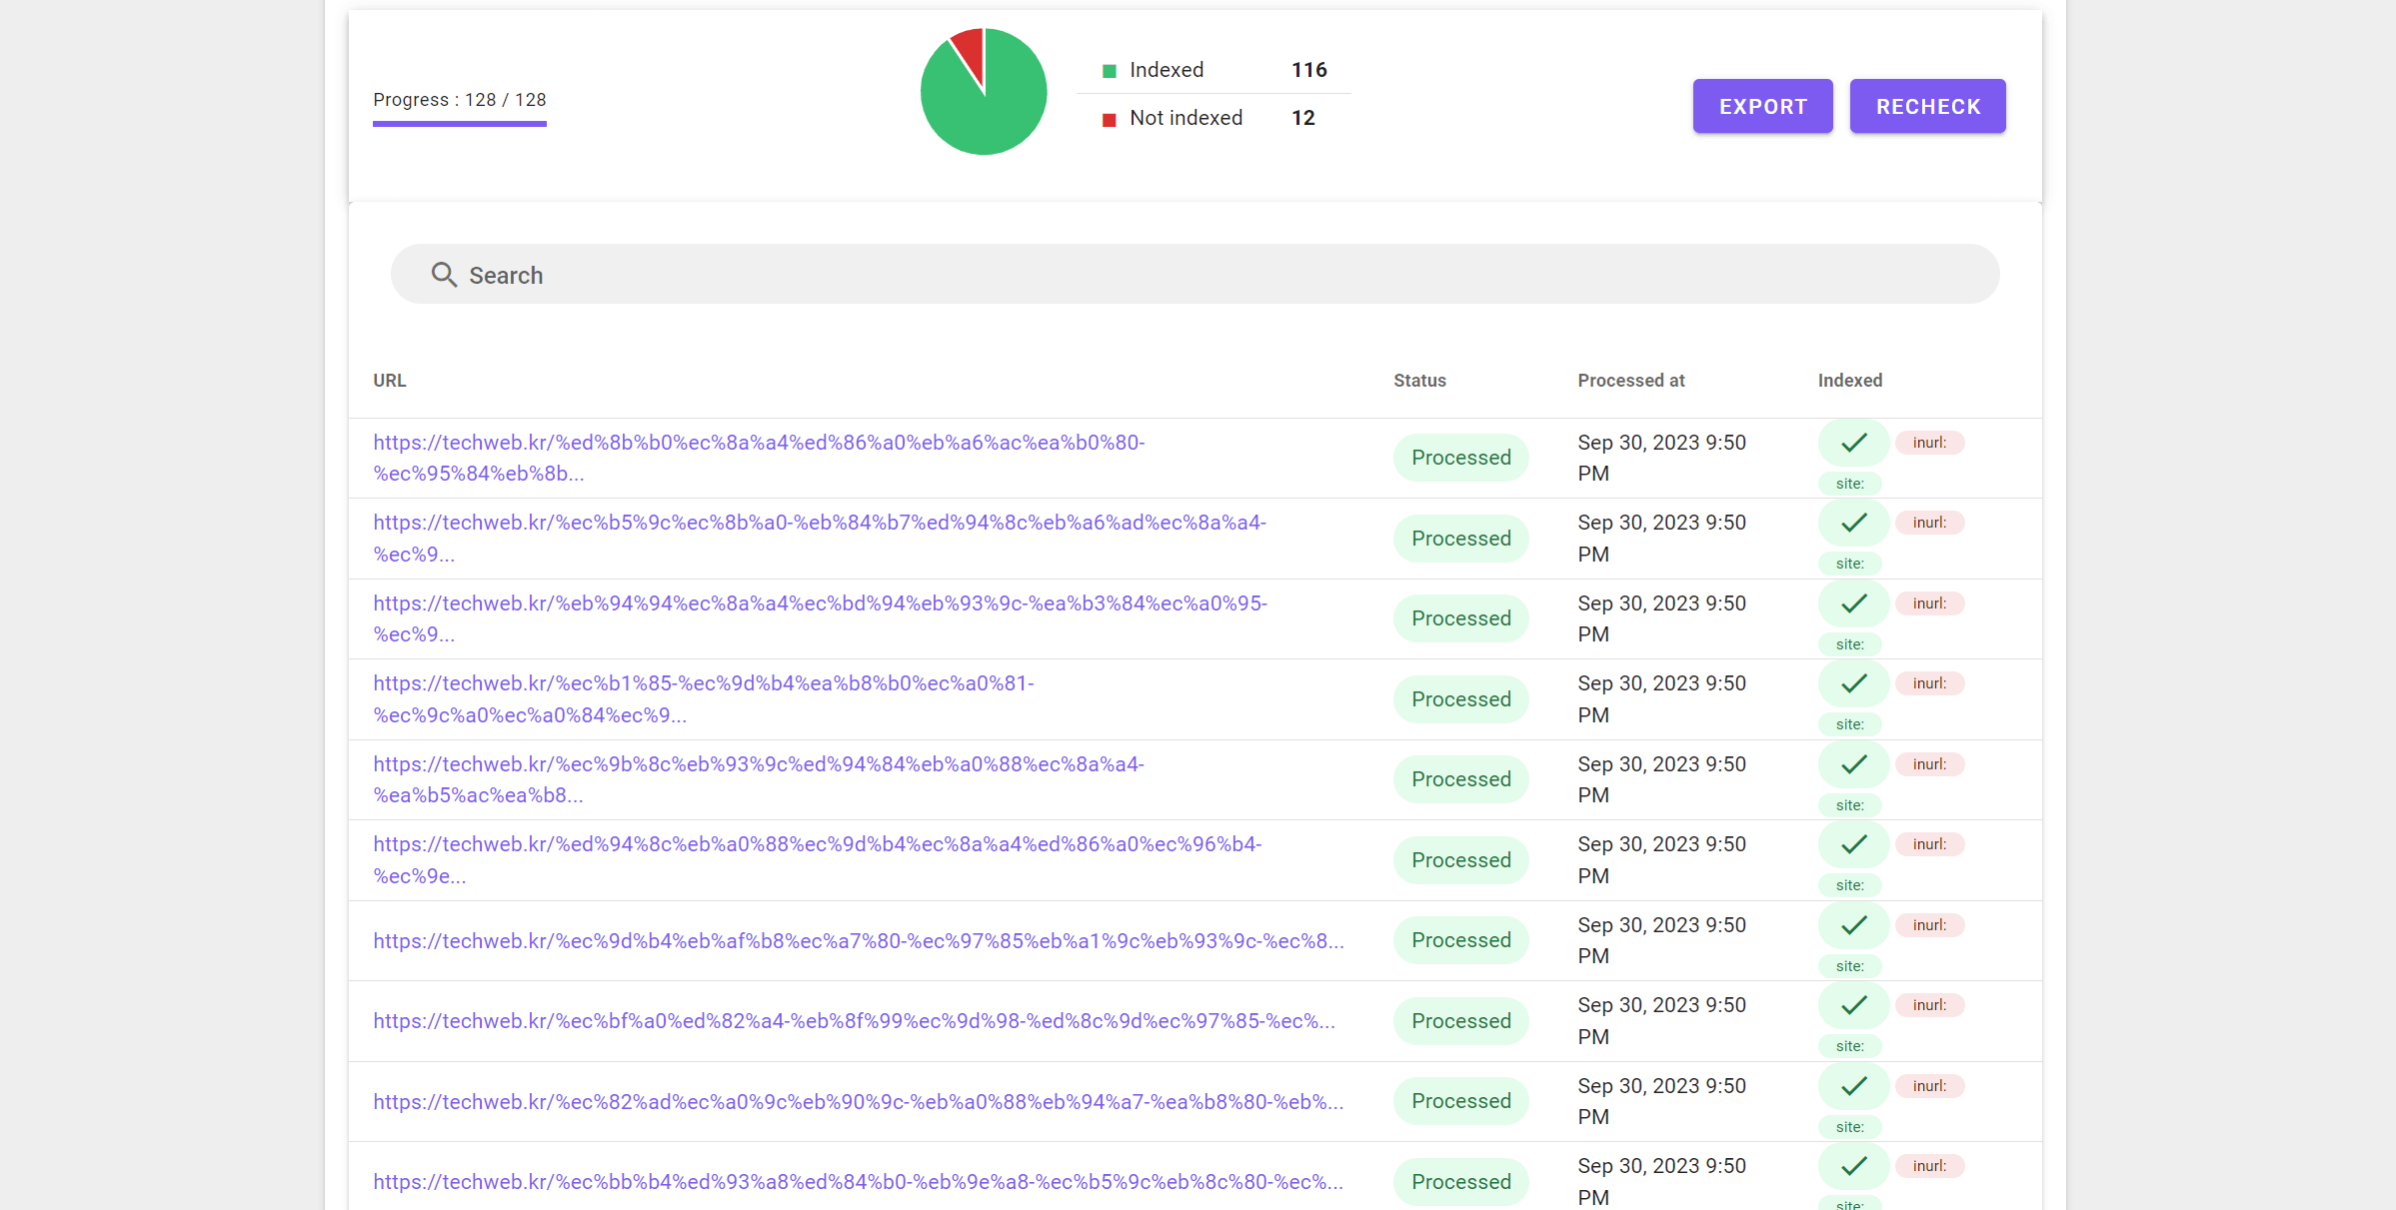Click the green Indexed legend square

1109,71
